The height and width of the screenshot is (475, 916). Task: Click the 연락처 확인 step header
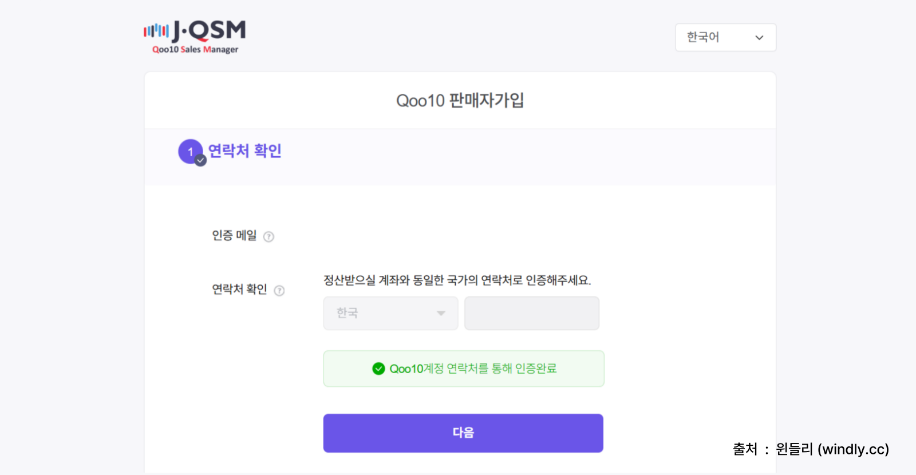pos(244,151)
